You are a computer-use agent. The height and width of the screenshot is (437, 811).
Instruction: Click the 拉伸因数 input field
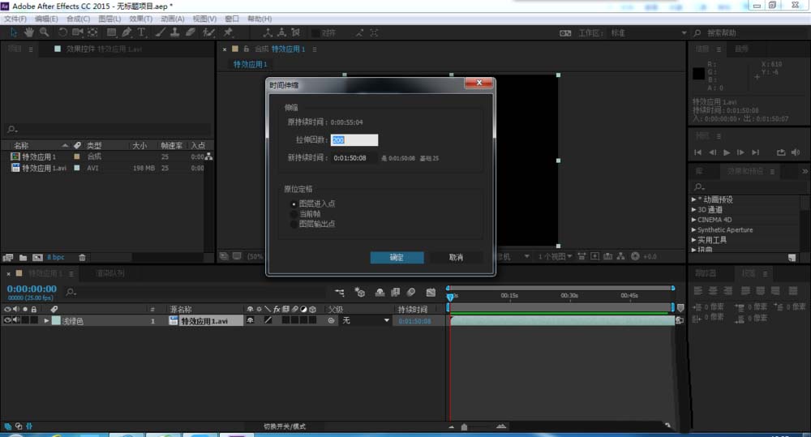354,140
